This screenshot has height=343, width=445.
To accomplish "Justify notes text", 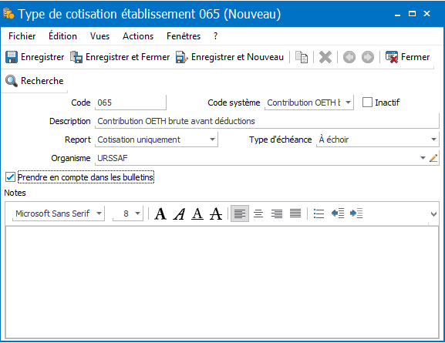I will (x=295, y=214).
